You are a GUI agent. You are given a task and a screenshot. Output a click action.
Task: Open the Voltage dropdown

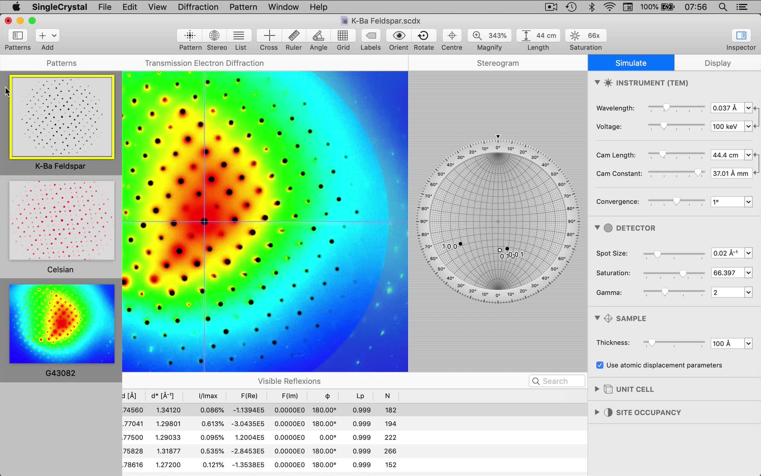748,127
